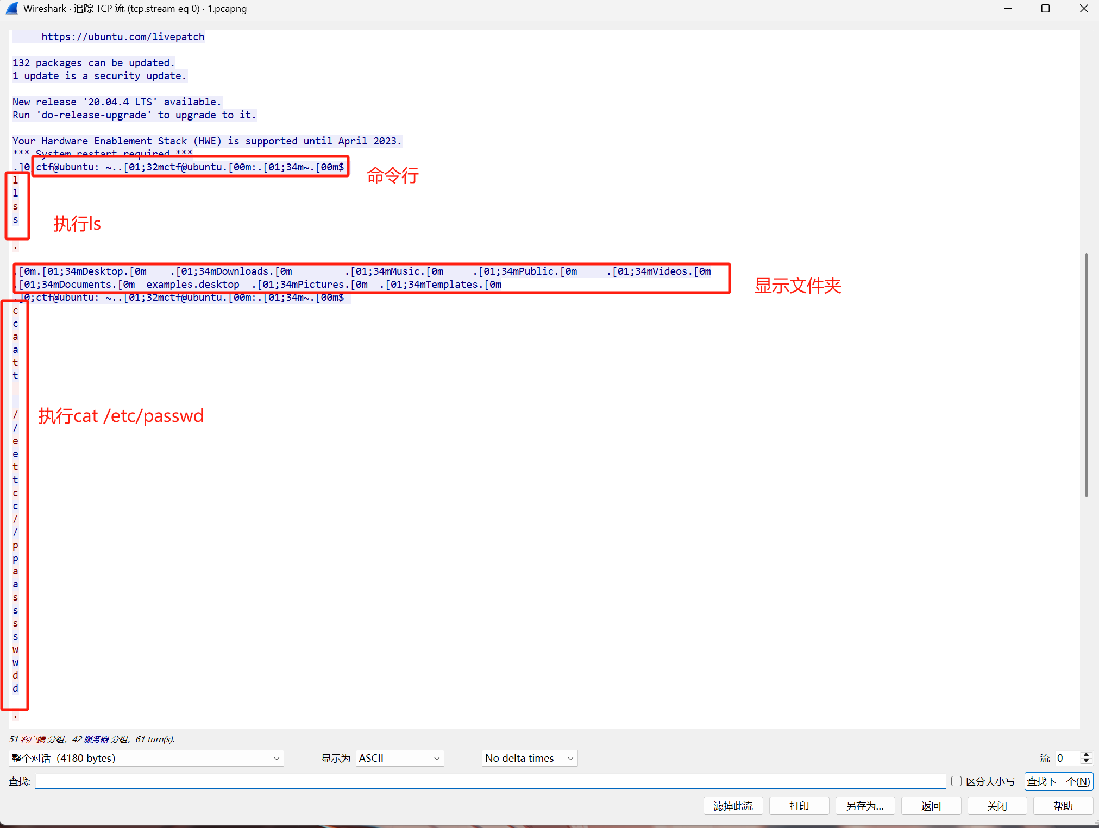Close the window with the X icon
1099x828 pixels.
coord(1083,9)
